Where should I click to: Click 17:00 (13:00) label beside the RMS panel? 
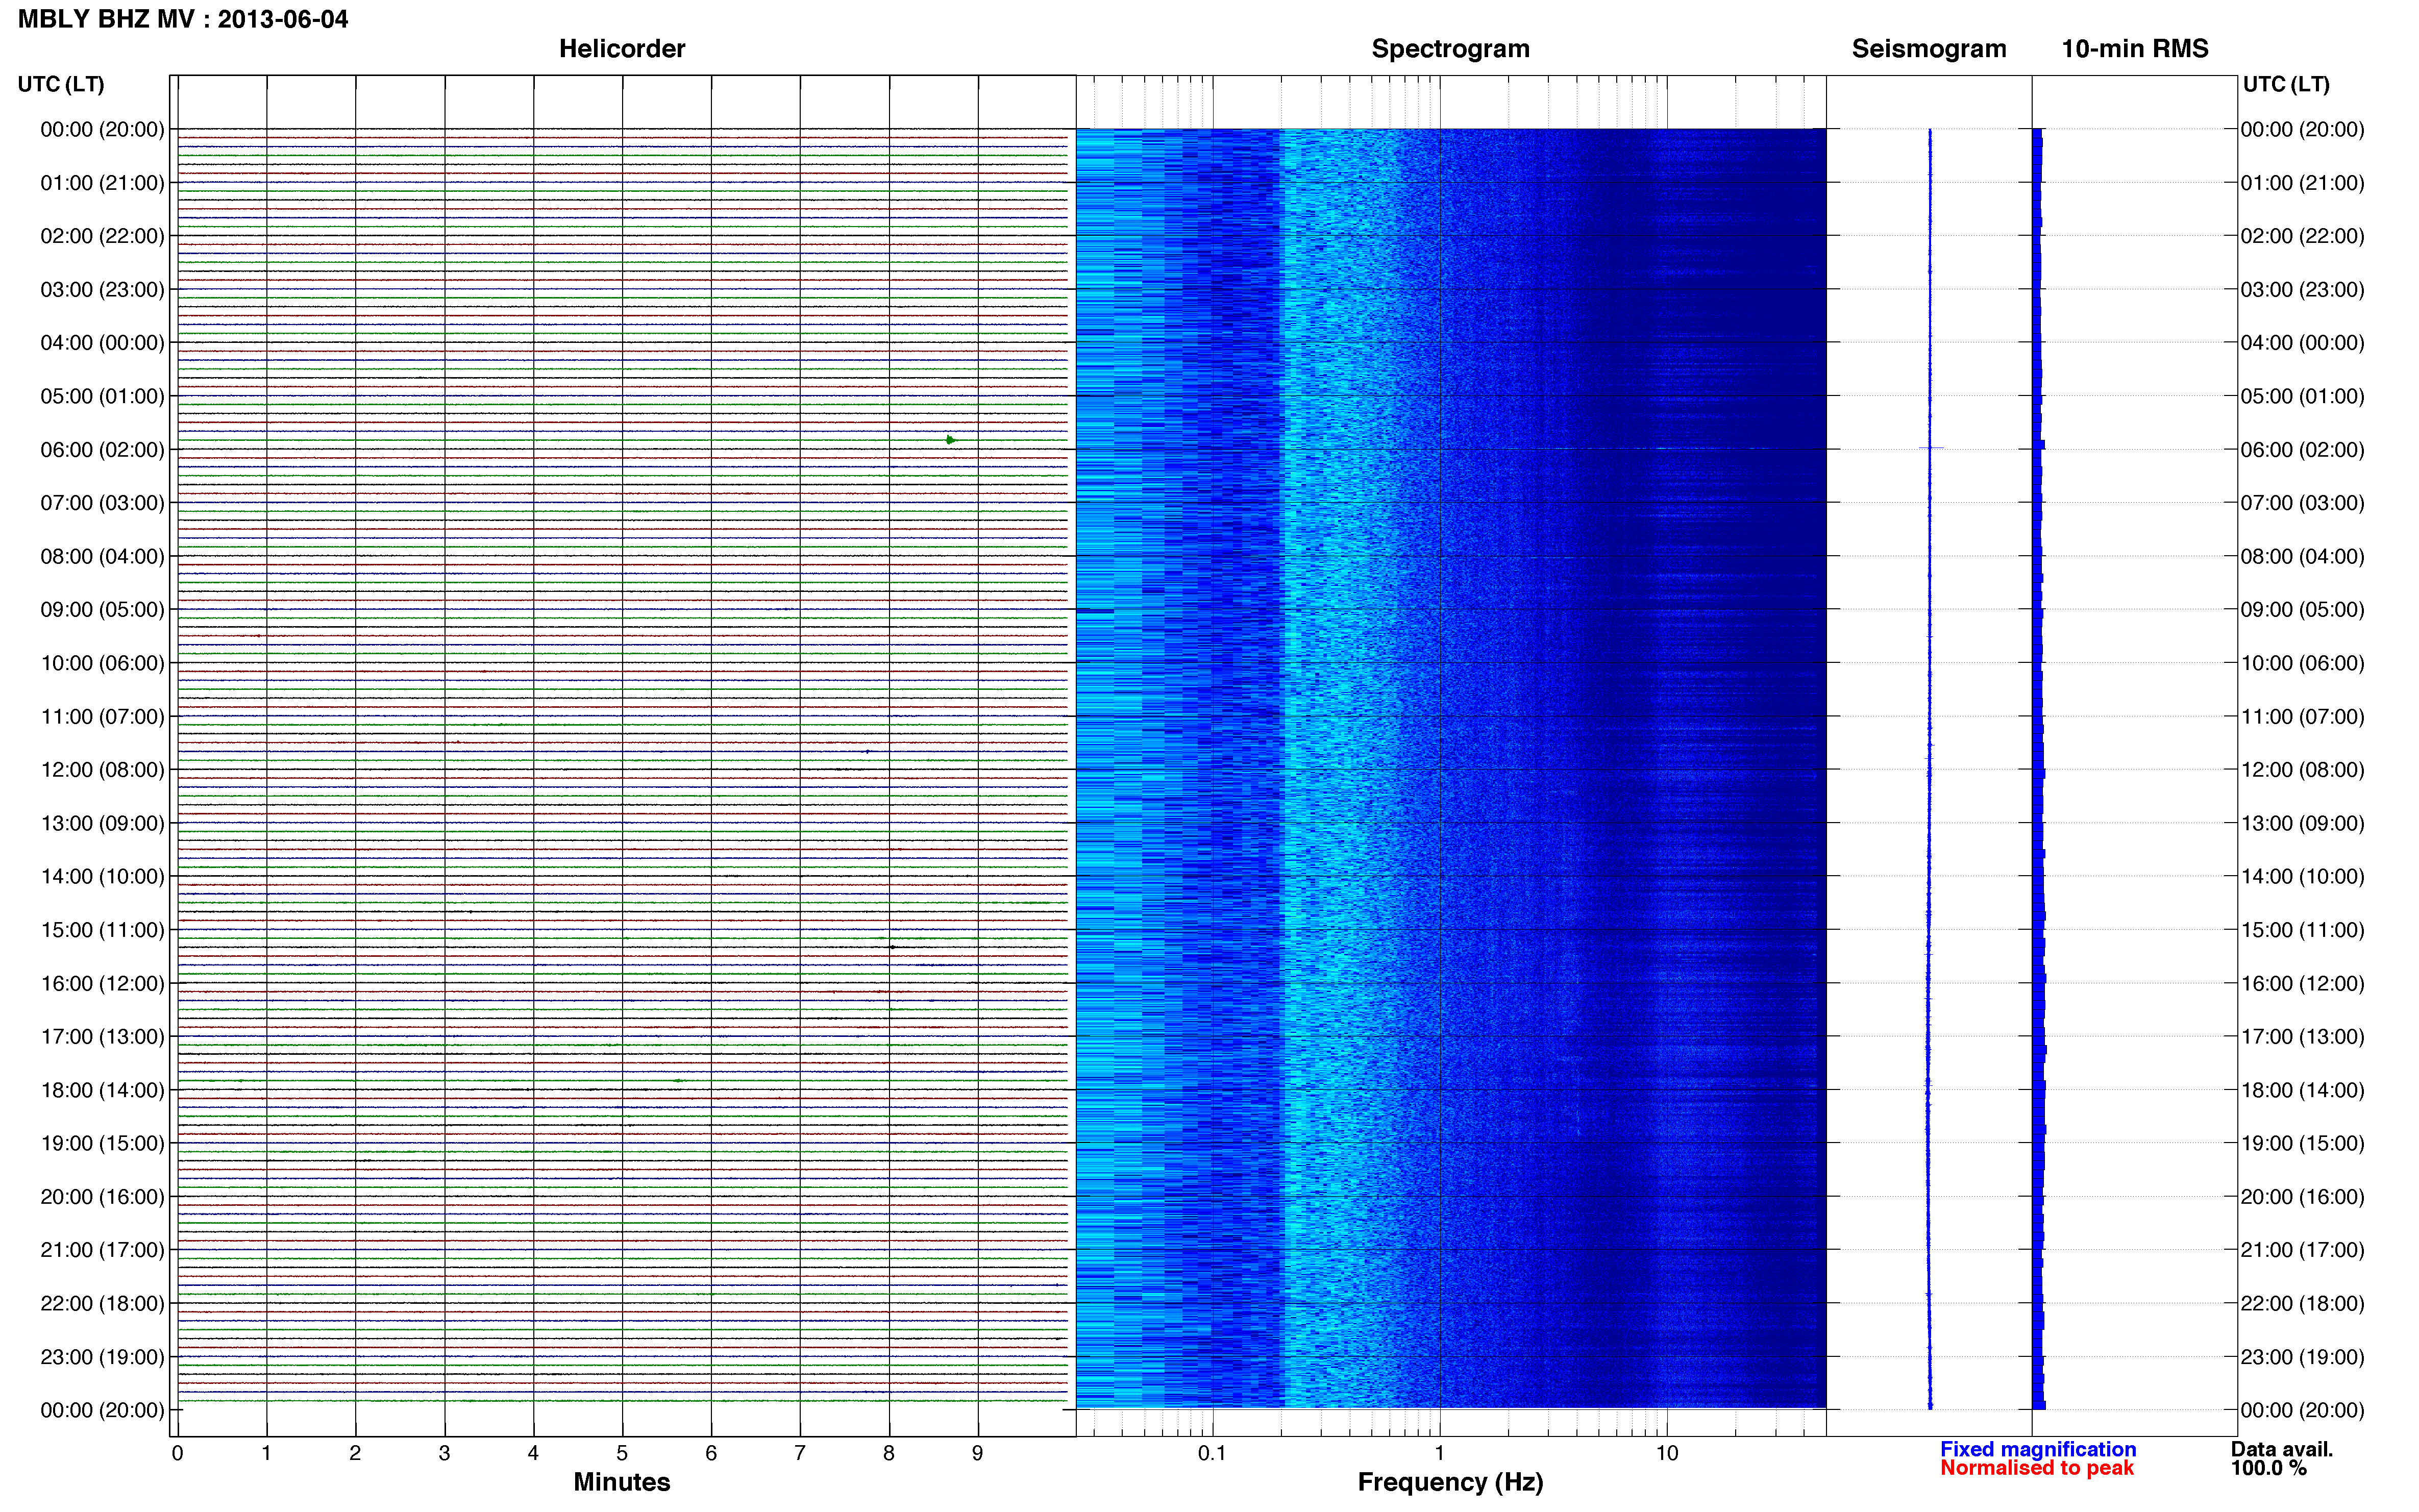click(2302, 1037)
